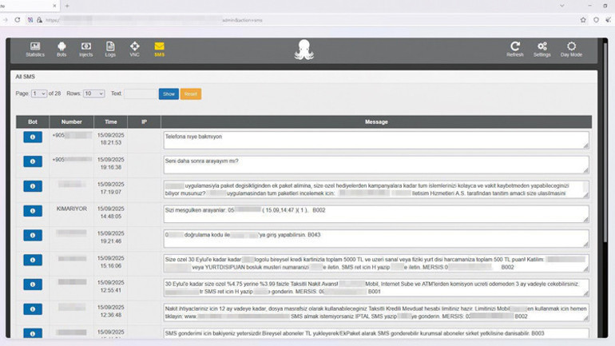This screenshot has height=346, width=615.
Task: Click the Message column header
Action: (x=376, y=121)
